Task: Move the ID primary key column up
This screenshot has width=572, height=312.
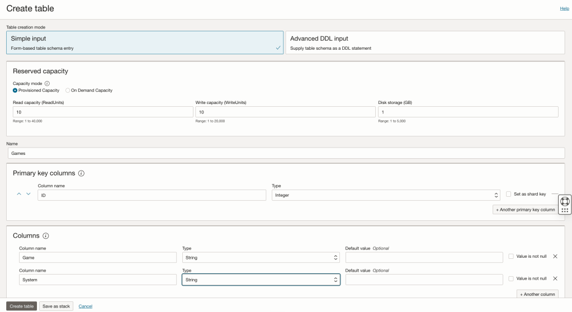Action: click(x=19, y=194)
